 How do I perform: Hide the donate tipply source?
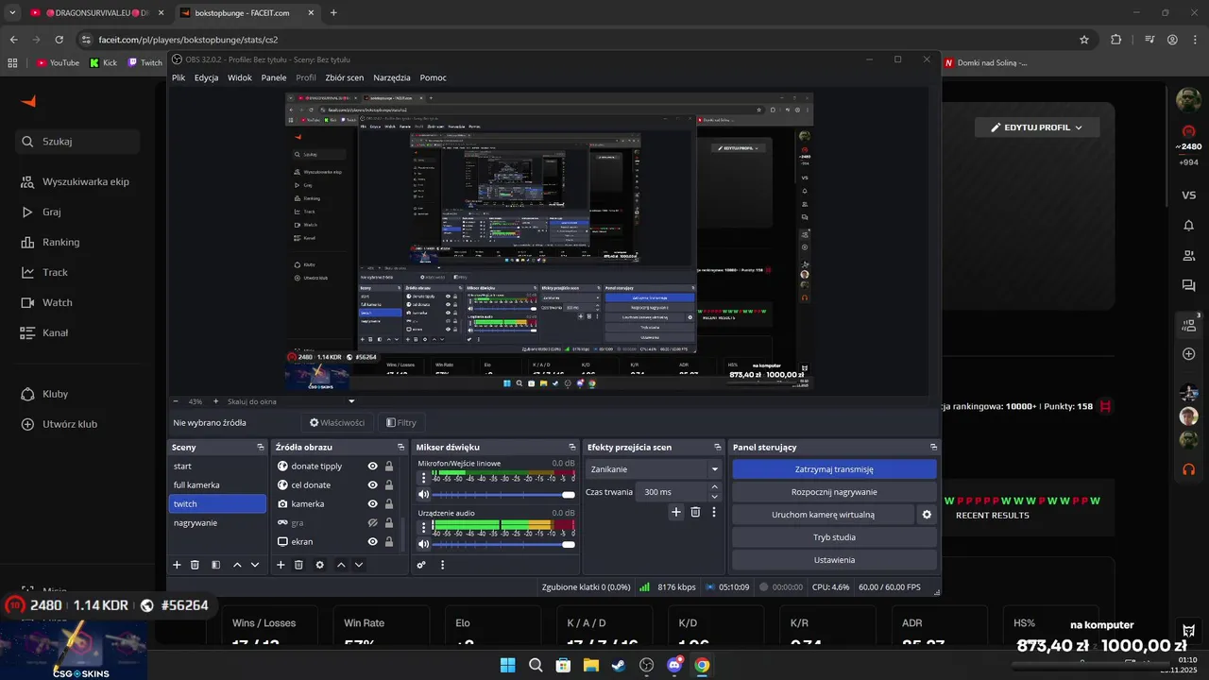click(373, 467)
